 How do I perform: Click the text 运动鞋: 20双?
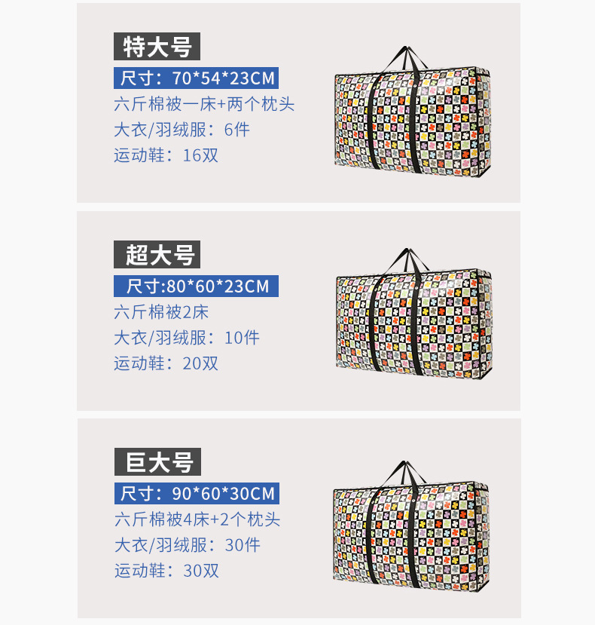[166, 363]
